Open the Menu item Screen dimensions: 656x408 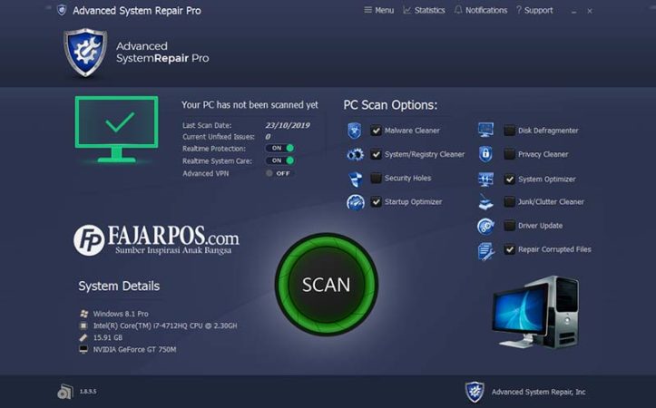378,10
